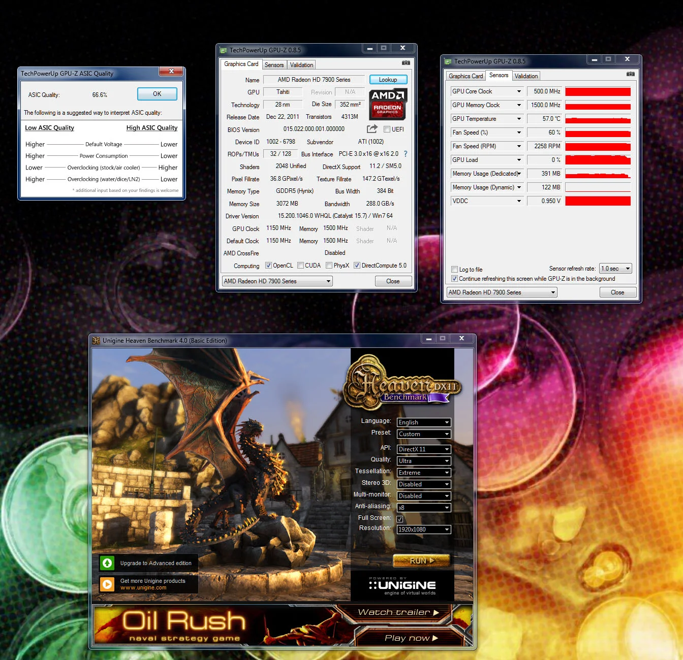Click the GPU-Z title bar icon of Sensors window
Viewport: 683px width, 660px height.
[x=448, y=61]
